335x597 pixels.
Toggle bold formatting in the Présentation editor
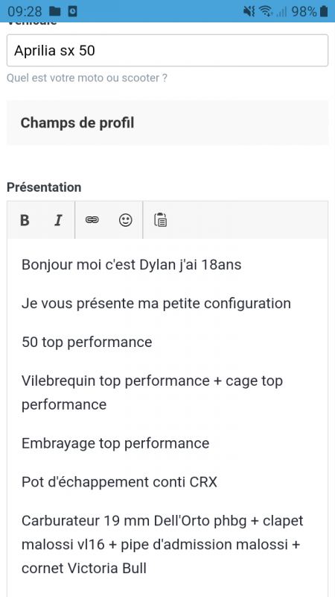click(x=25, y=220)
